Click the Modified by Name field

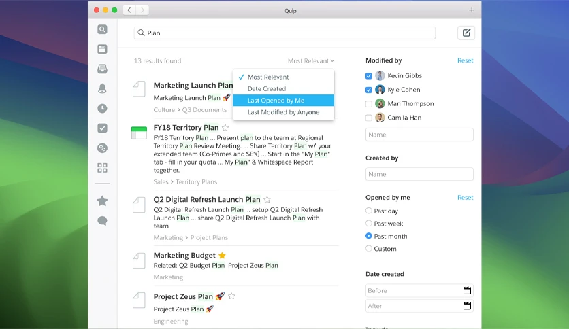pos(419,135)
